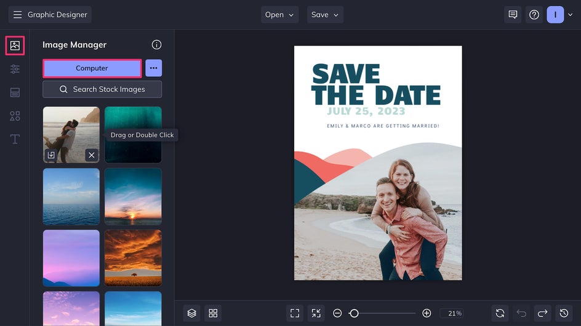The height and width of the screenshot is (326, 581).
Task: Open the help question mark icon
Action: [x=534, y=15]
